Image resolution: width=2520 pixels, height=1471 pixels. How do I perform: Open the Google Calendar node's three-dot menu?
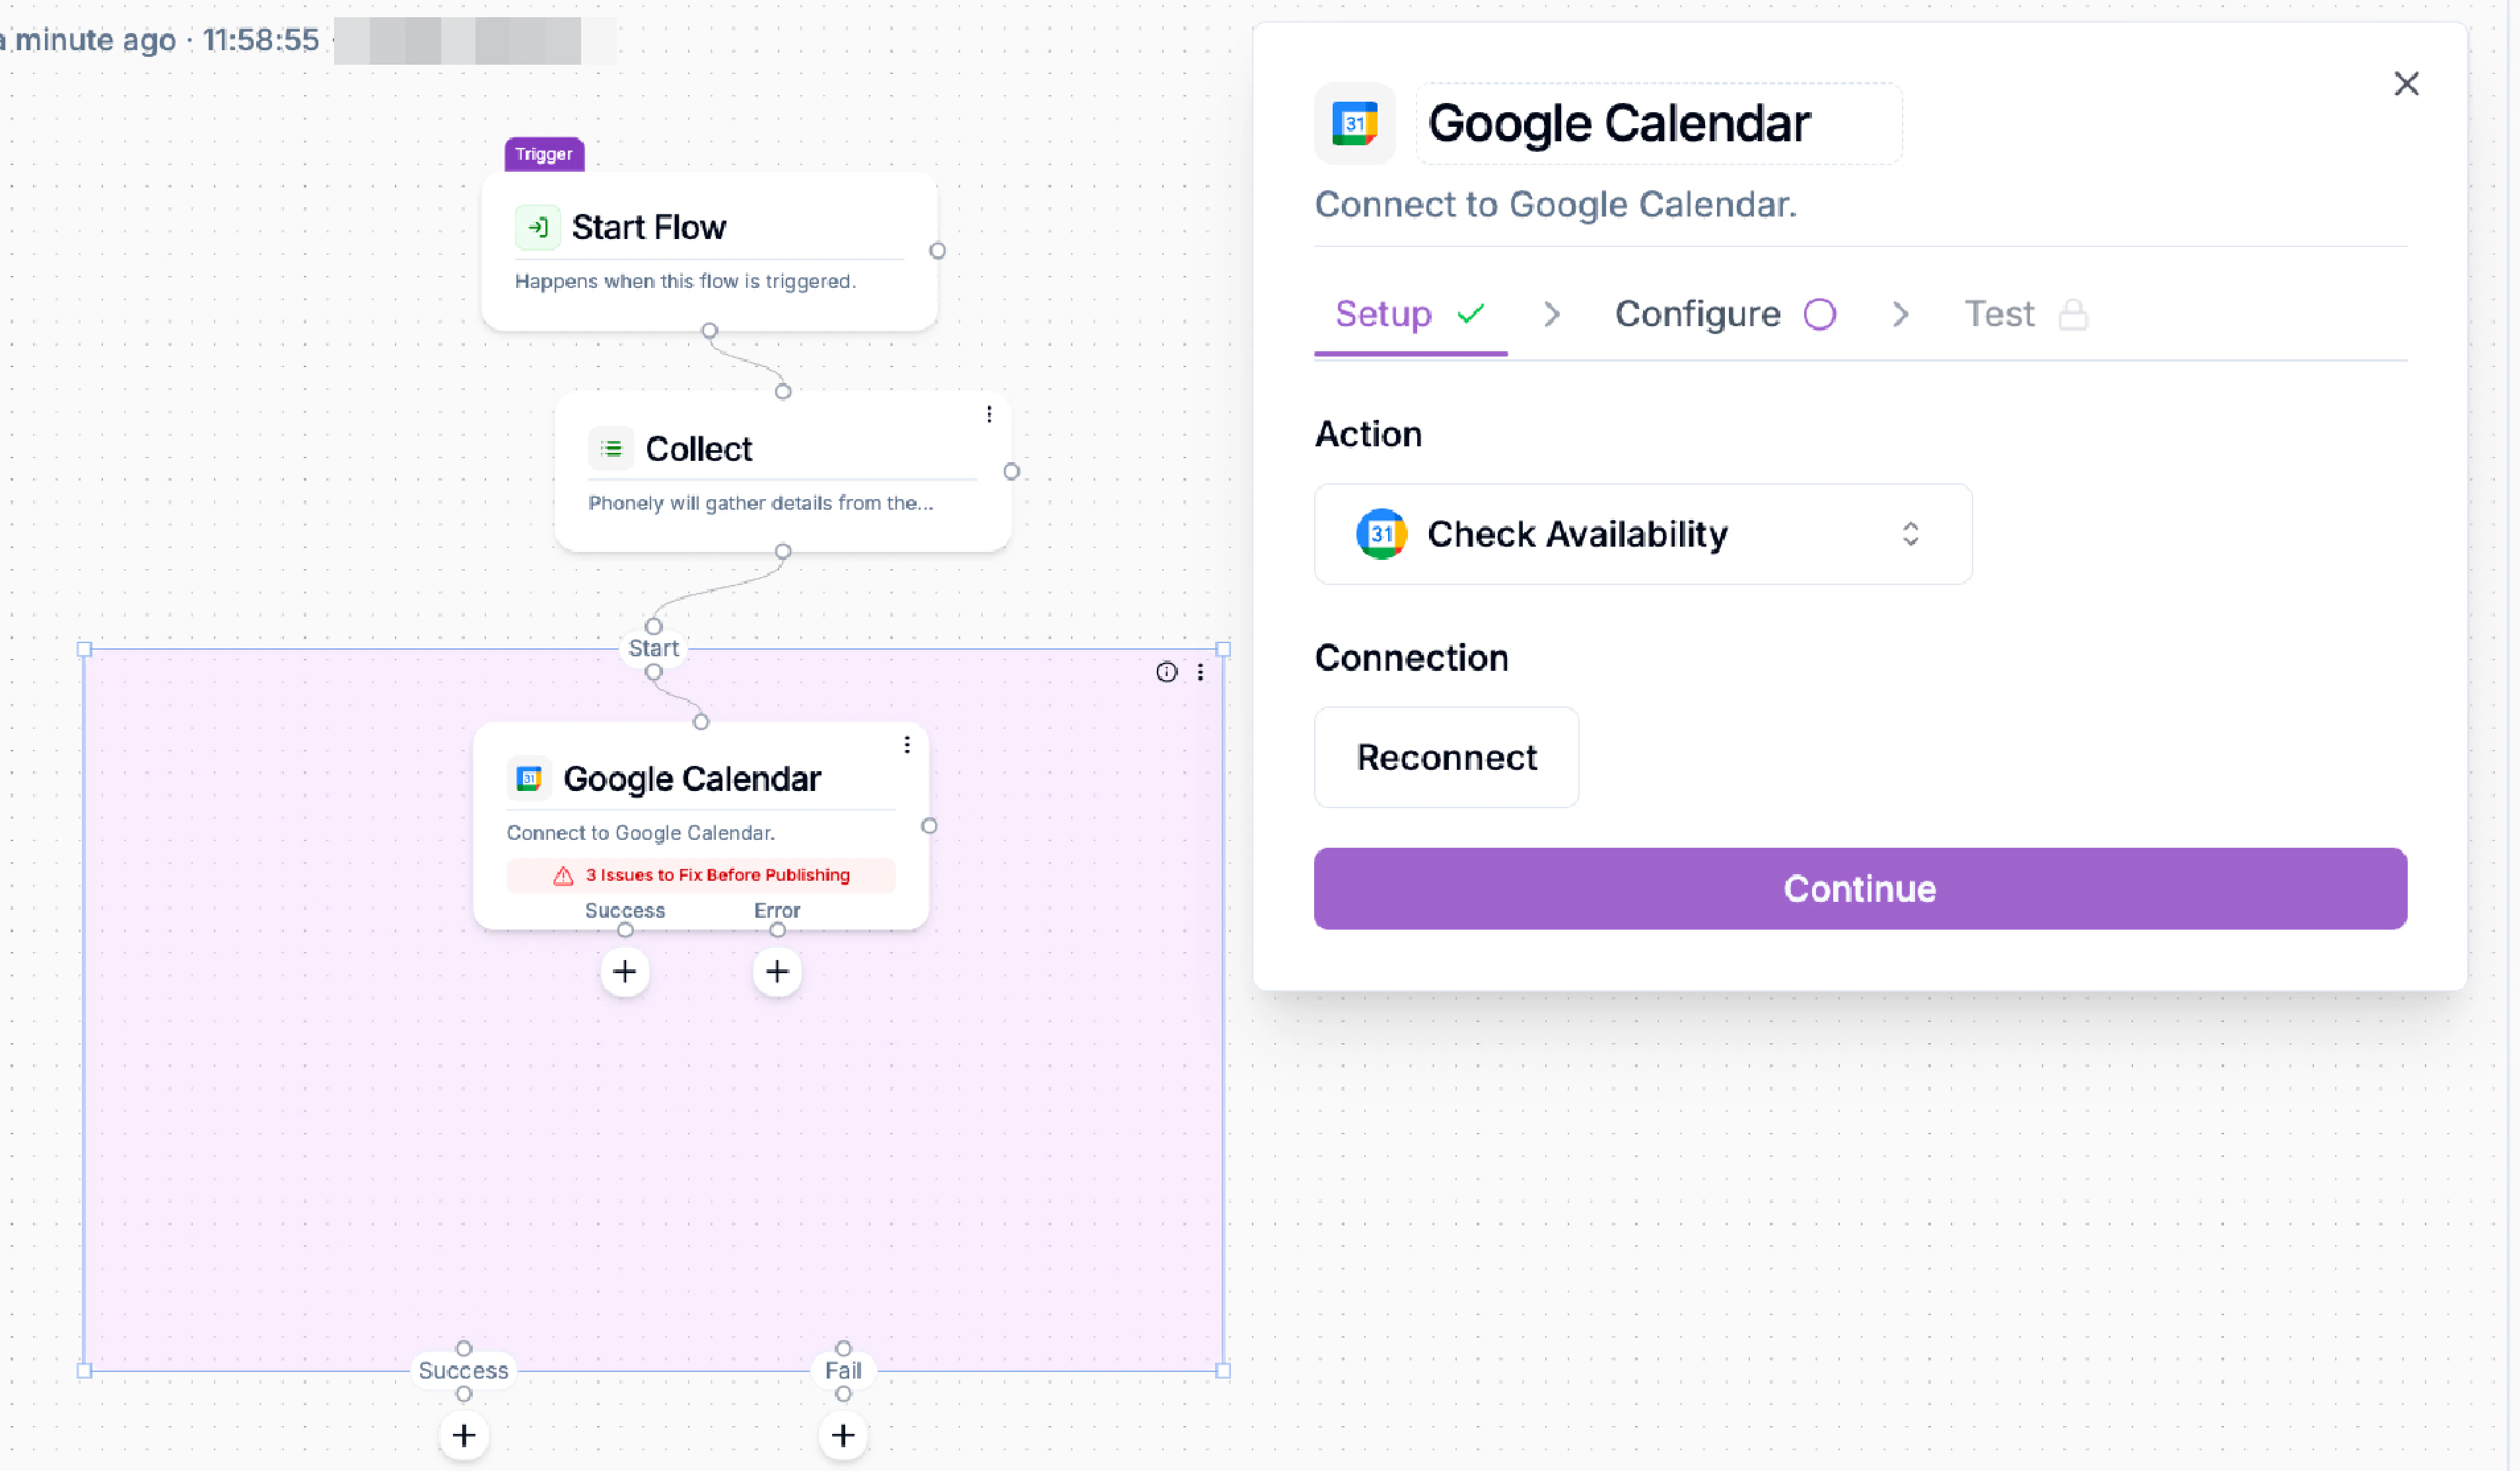point(907,744)
